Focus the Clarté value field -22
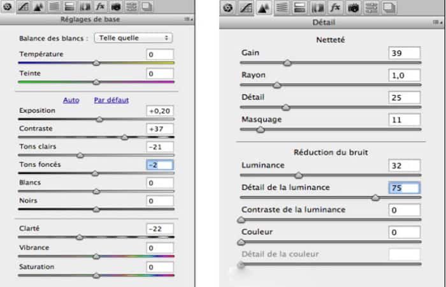Image resolution: width=446 pixels, height=287 pixels. (x=160, y=229)
